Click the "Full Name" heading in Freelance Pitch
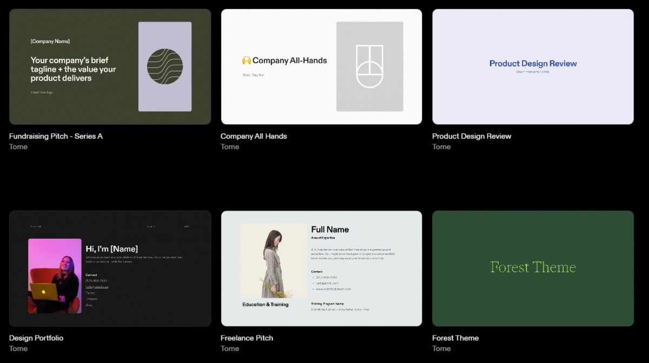 330,230
